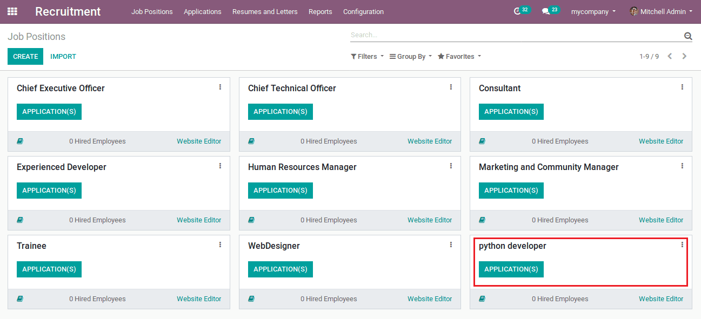The image size is (701, 319).
Task: Click the 1-9 / 9 pager counter
Action: [649, 56]
